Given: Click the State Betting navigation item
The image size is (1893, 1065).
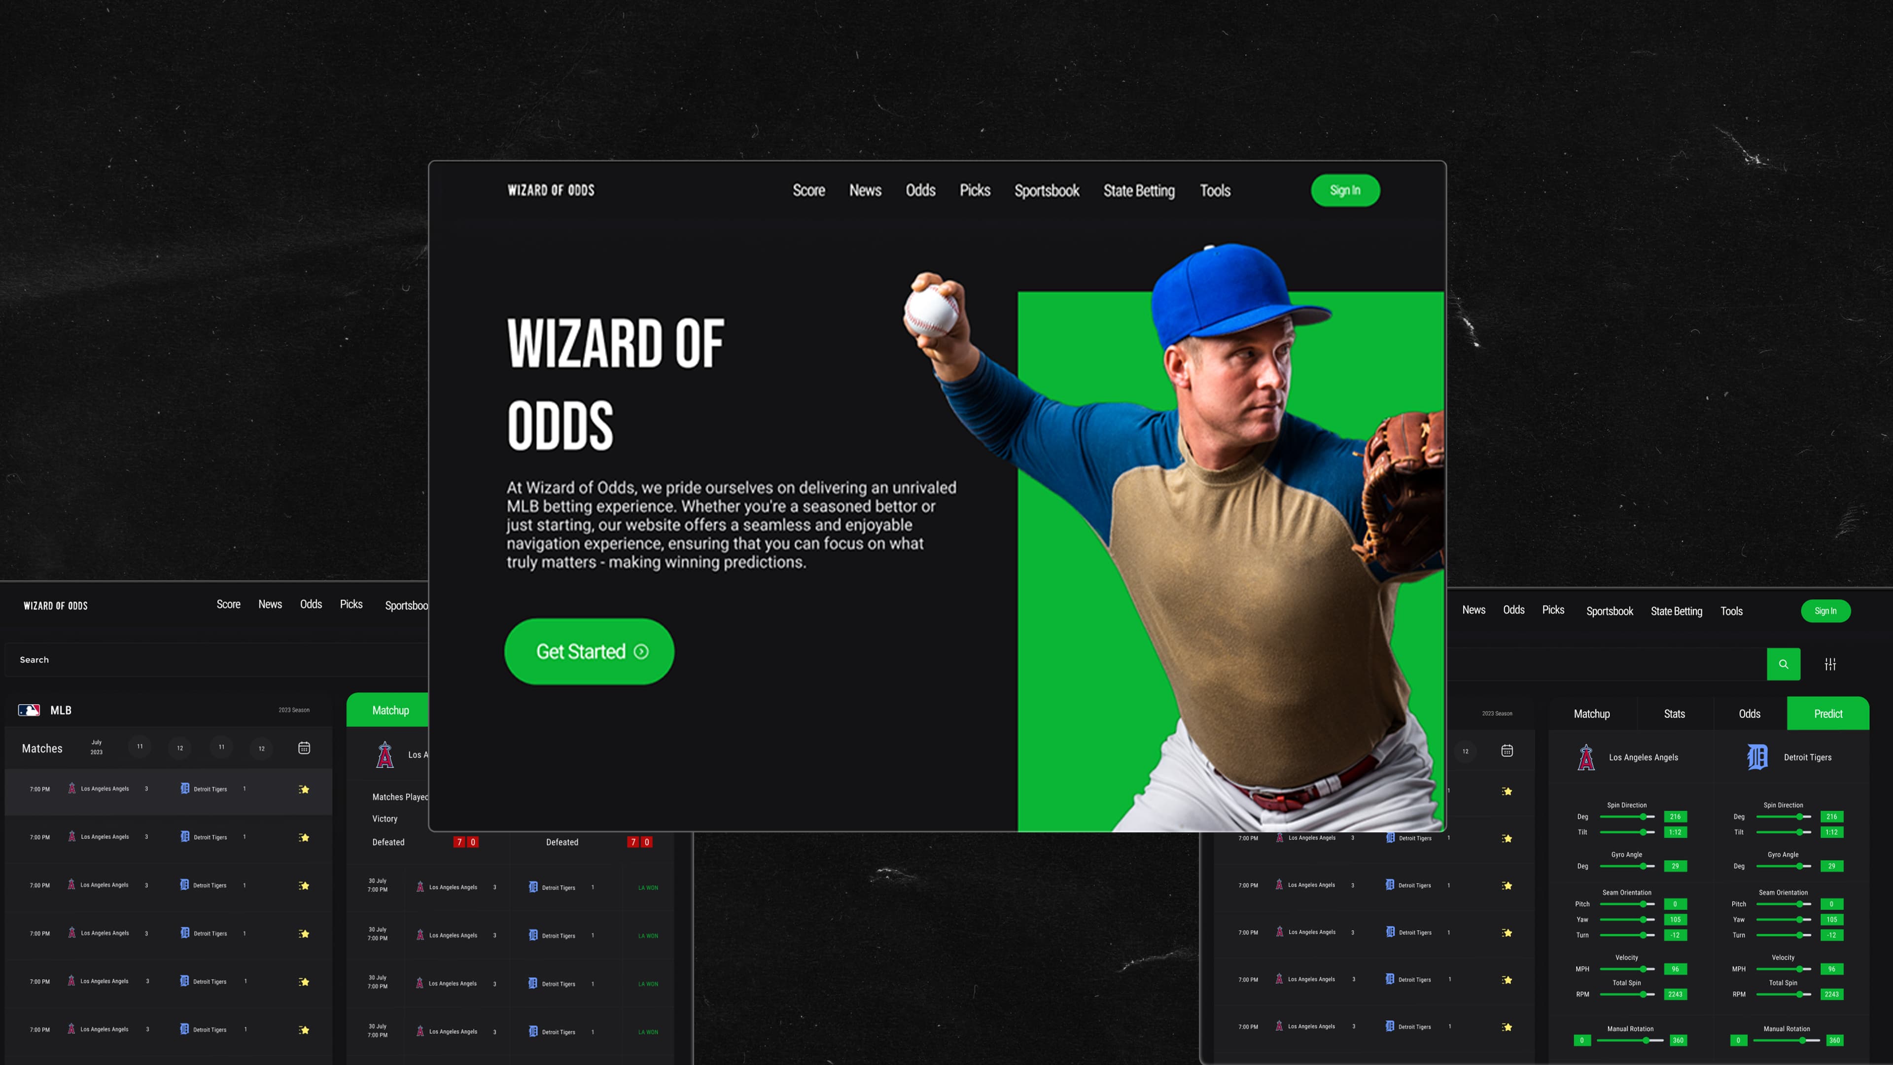Looking at the screenshot, I should click(x=1139, y=190).
